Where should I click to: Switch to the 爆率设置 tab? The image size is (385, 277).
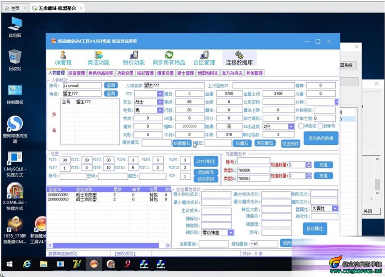coord(166,73)
